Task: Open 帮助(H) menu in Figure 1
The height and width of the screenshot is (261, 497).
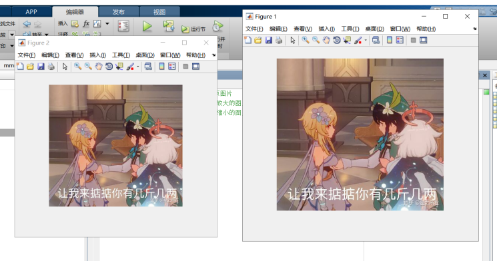Action: pyautogui.click(x=426, y=29)
